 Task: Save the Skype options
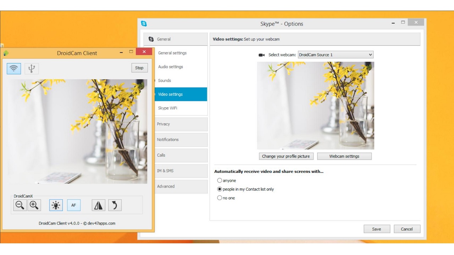point(377,229)
